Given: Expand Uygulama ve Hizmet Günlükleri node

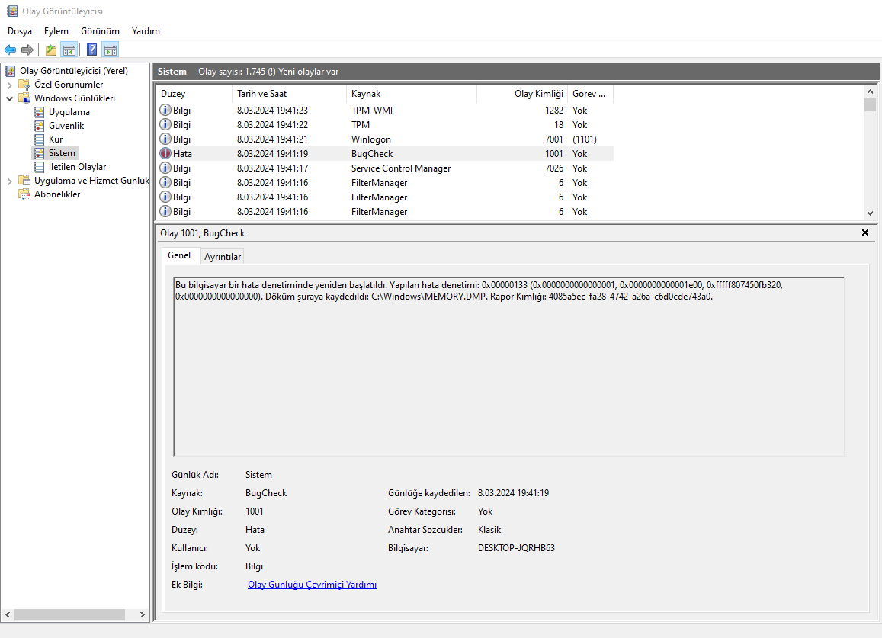Looking at the screenshot, I should click(10, 181).
